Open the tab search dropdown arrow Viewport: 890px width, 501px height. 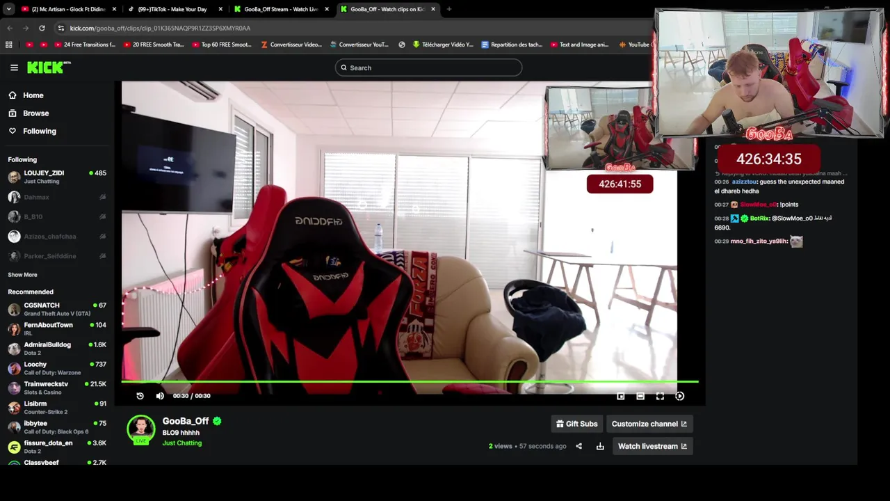8,9
